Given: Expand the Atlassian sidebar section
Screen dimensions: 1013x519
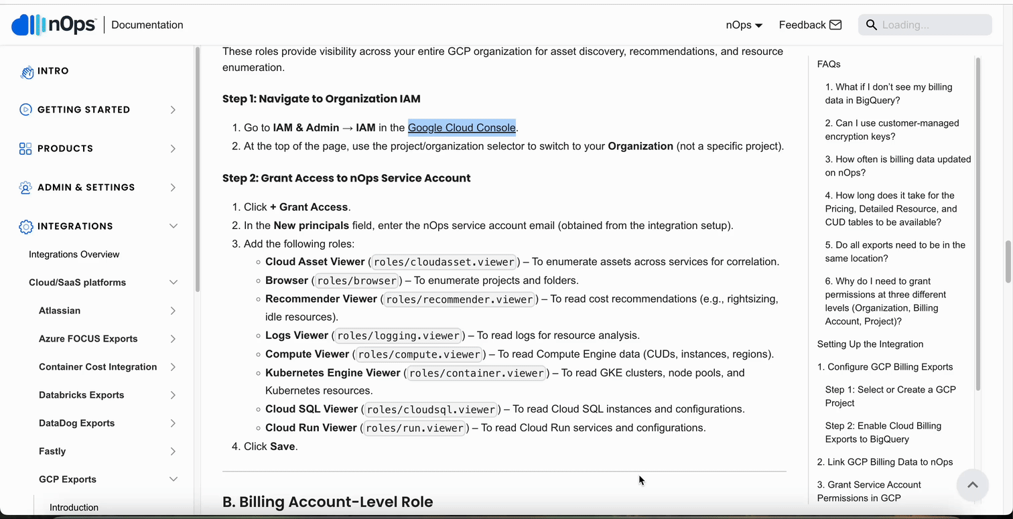Looking at the screenshot, I should 173,310.
